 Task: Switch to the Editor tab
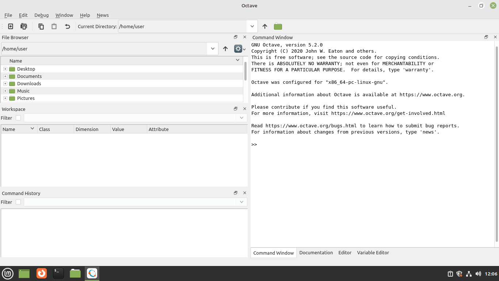point(345,252)
